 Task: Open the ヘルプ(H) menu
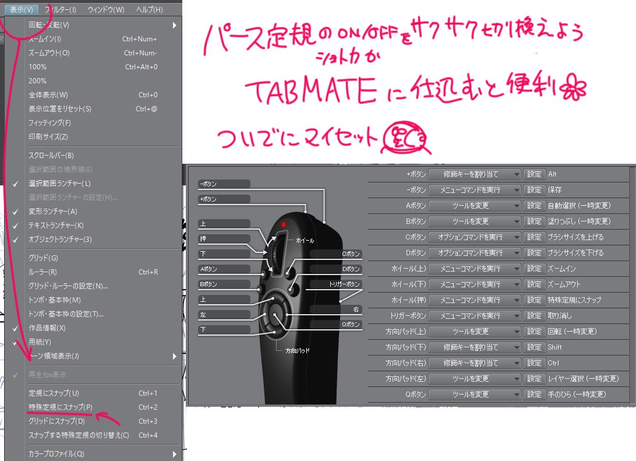point(149,10)
